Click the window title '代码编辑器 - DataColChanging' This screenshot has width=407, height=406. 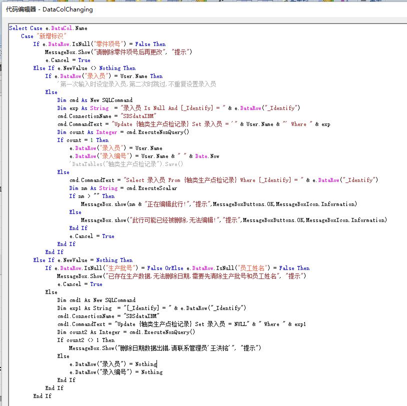(49, 9)
